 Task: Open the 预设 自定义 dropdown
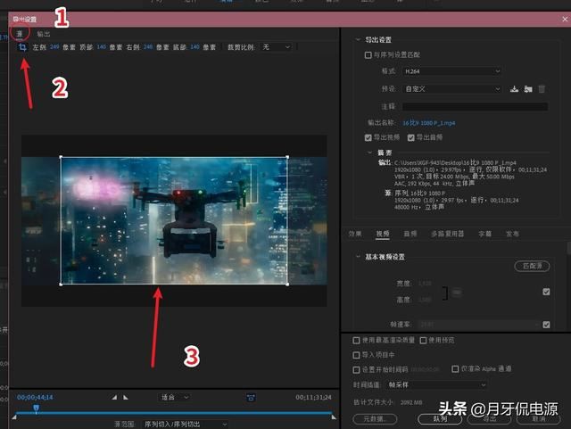pos(452,89)
